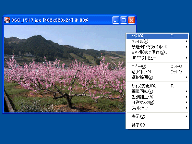Expand the JPEGプレビュー submenu arrow
This screenshot has width=192, height=144.
pos(187,58)
